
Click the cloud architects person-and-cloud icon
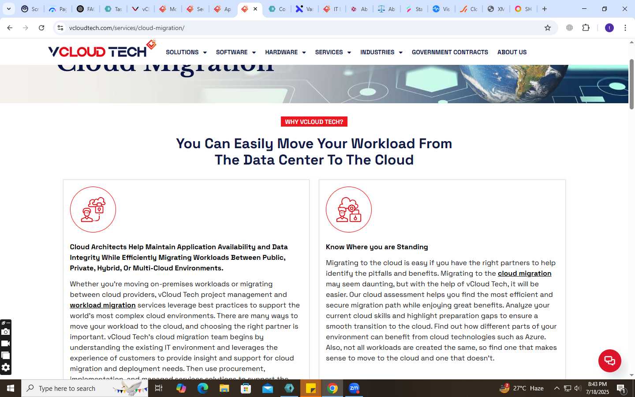pos(93,210)
